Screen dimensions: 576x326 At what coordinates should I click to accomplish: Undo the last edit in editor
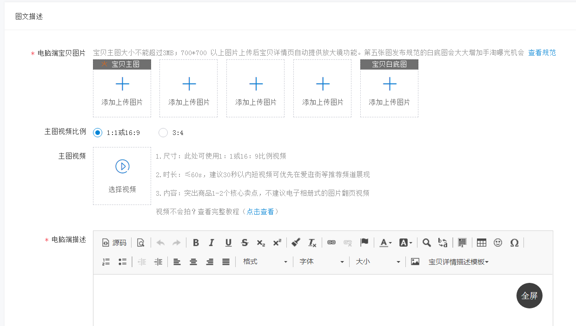click(x=160, y=243)
